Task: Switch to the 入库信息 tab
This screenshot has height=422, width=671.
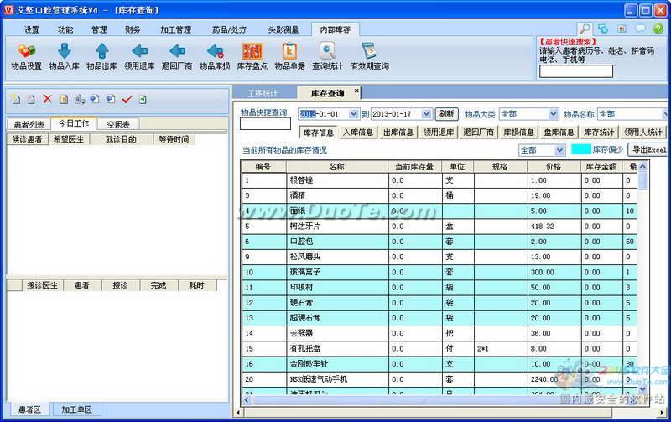Action: click(358, 132)
